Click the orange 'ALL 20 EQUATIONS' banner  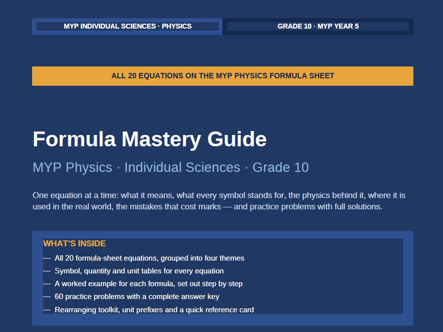tap(222, 76)
